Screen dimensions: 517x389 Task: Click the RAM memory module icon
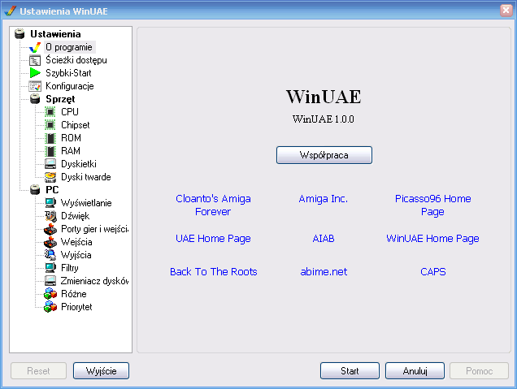pos(50,151)
